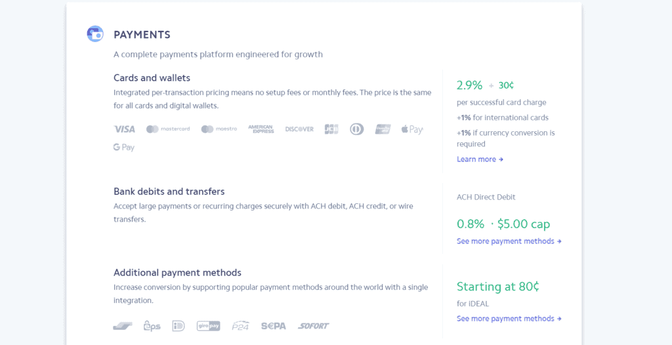Click the G Pay logo
Screen dimensions: 672x345
pyautogui.click(x=124, y=148)
